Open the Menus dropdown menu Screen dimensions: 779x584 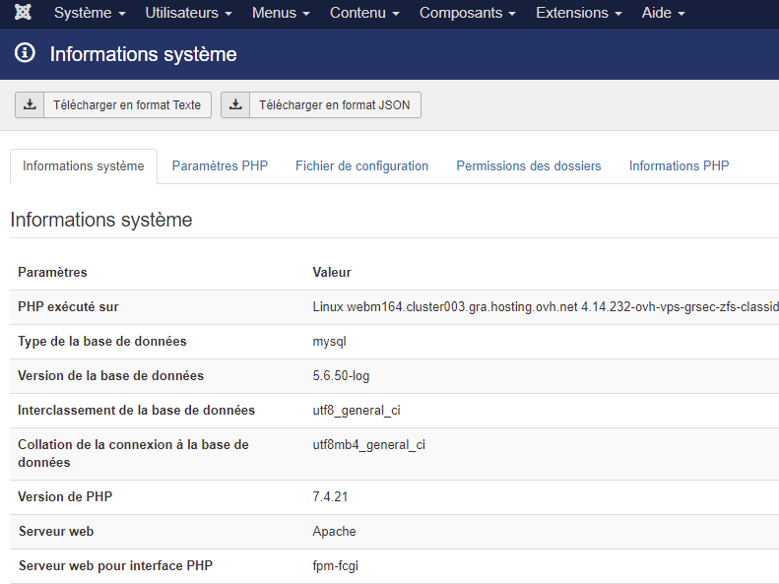pos(281,13)
